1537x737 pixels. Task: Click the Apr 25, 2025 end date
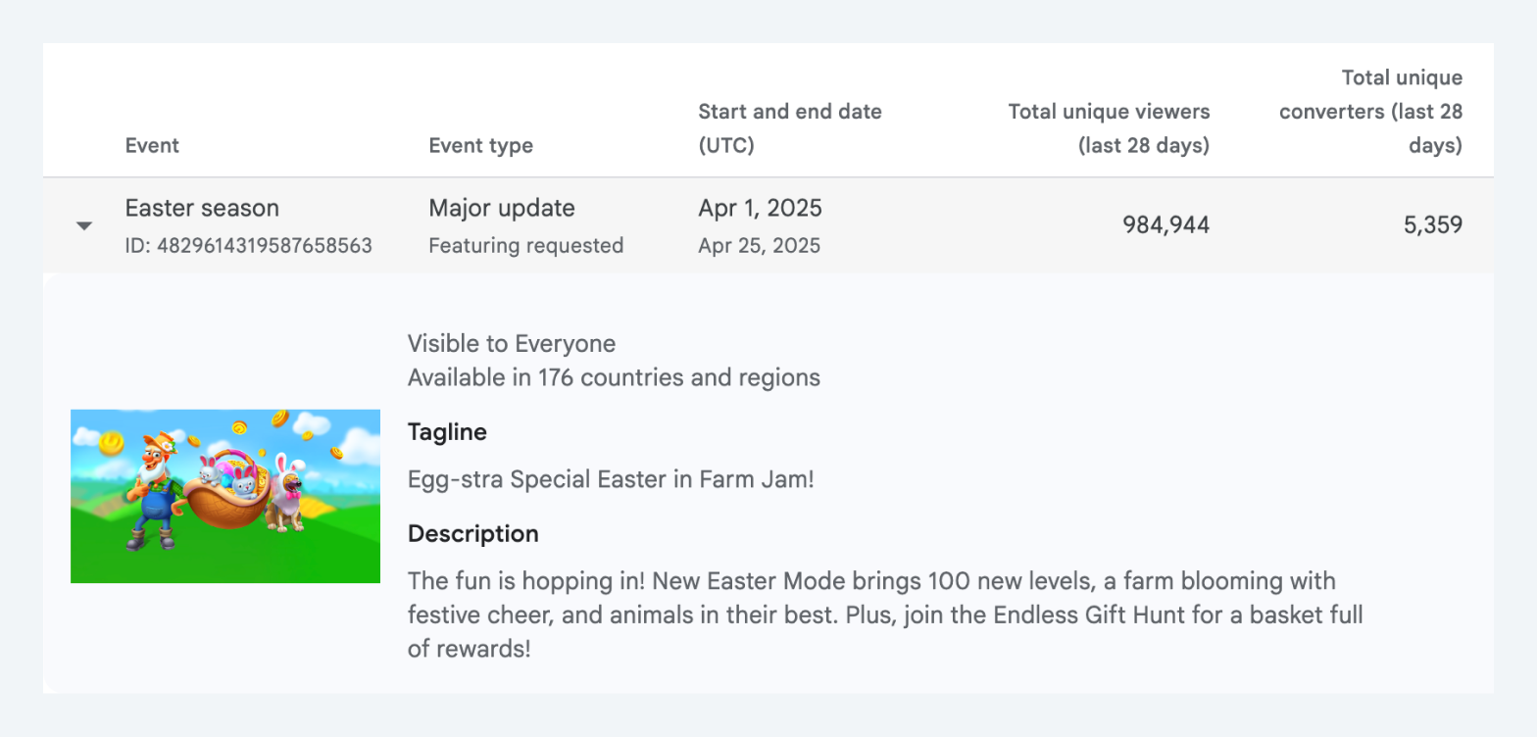pos(760,246)
